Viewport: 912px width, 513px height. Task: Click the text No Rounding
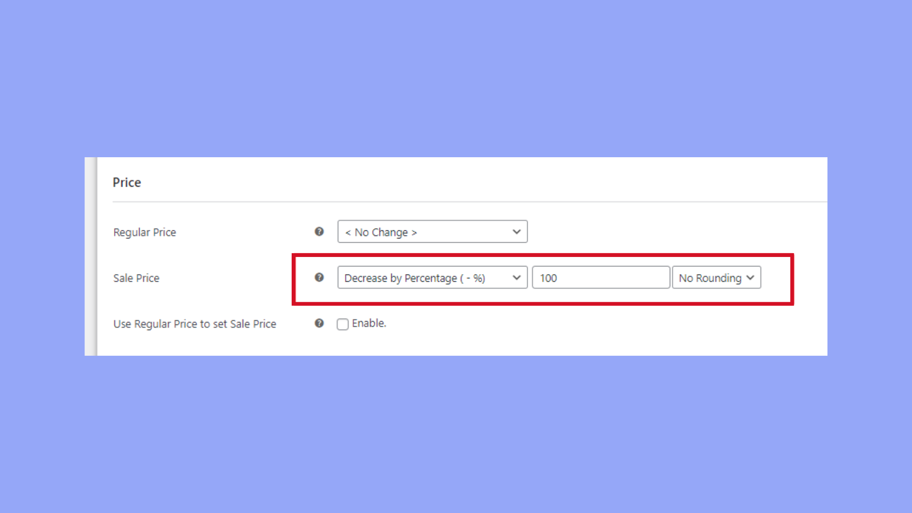tap(710, 278)
